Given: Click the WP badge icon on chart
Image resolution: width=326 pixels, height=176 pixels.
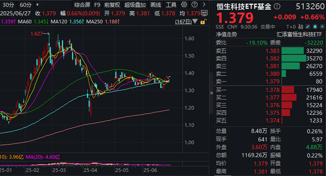Looking at the screenshot, I should coord(204,13).
